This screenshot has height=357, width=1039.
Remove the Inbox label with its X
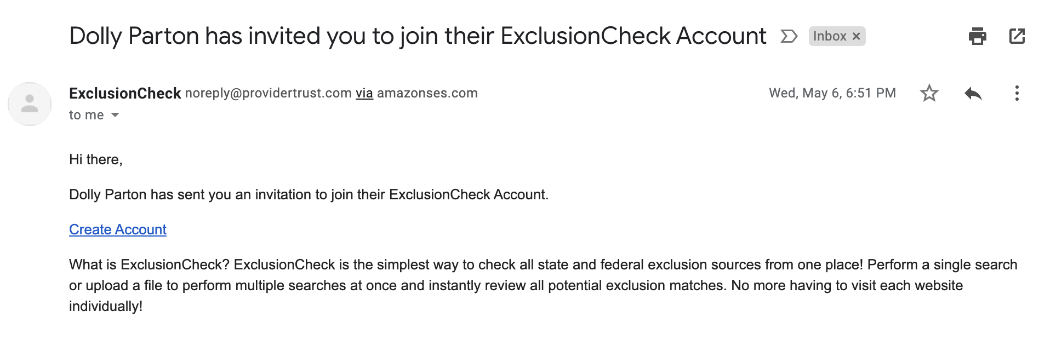(857, 37)
